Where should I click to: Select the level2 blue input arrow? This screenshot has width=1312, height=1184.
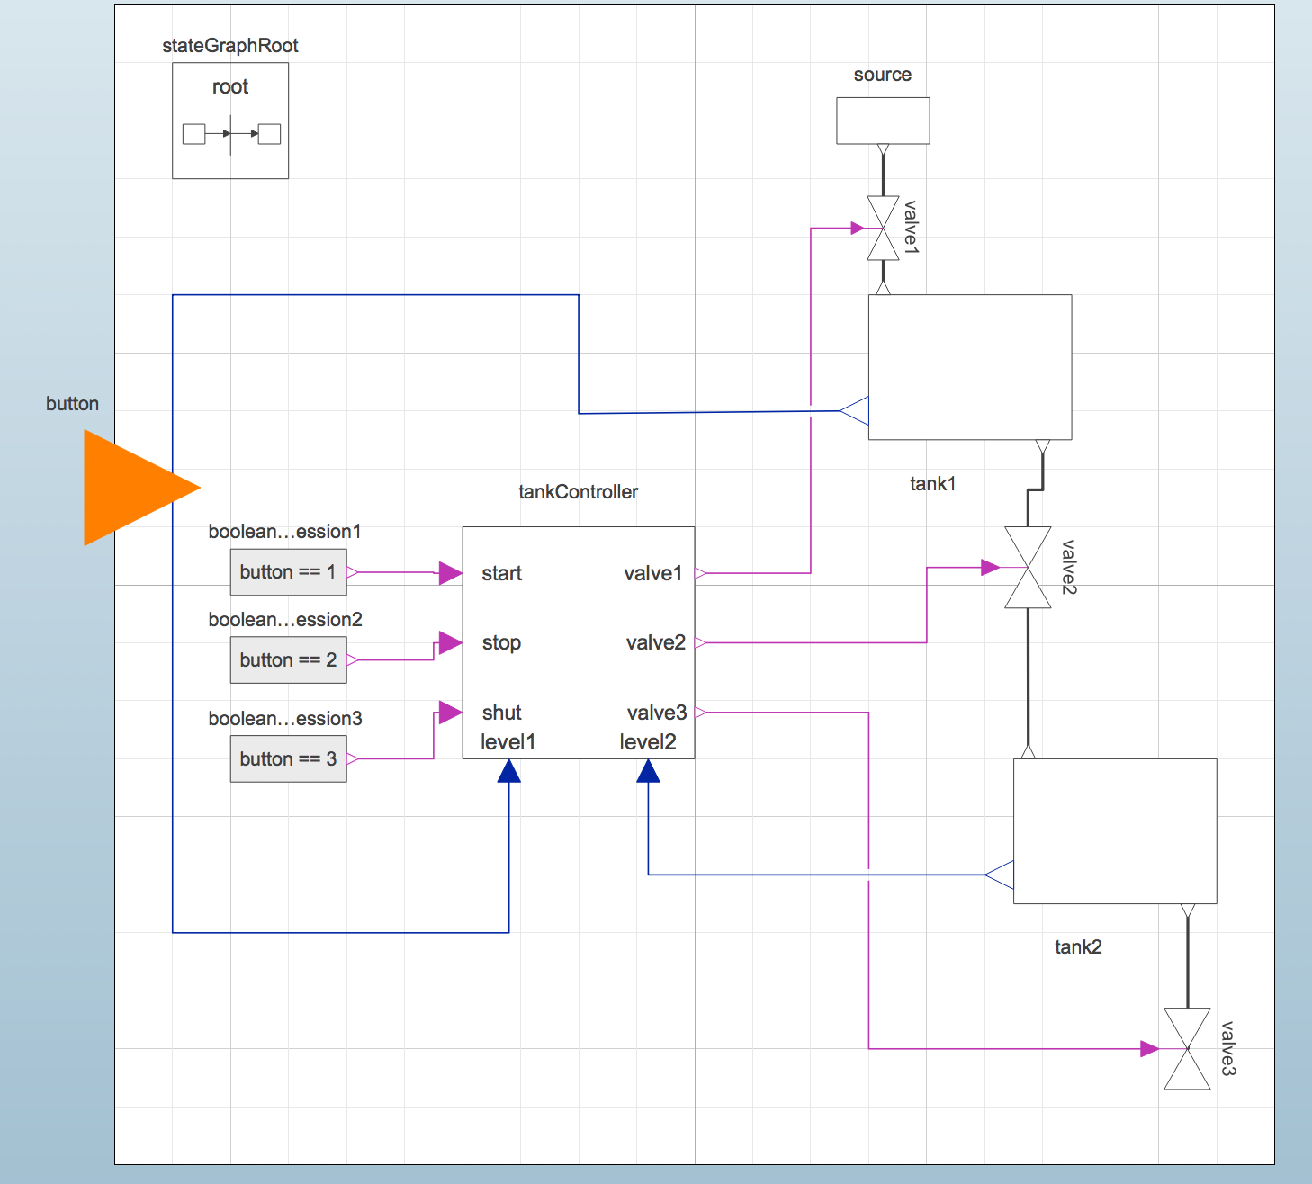pos(648,771)
